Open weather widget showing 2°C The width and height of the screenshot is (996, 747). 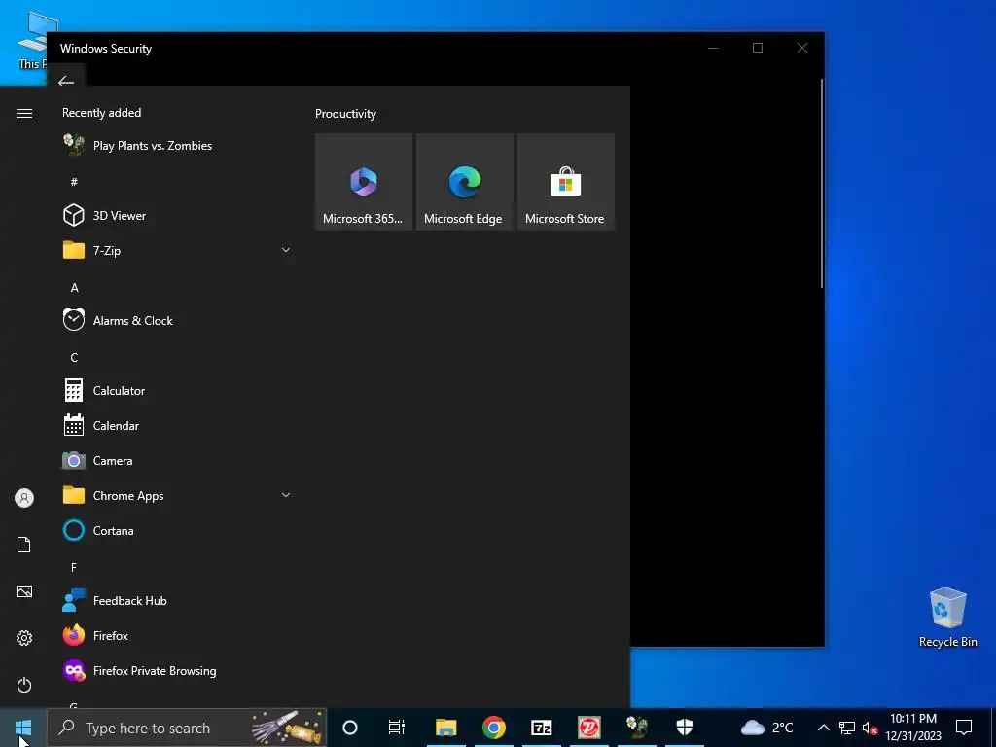(x=766, y=728)
